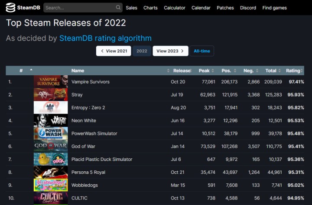Open the Stray name link
This screenshot has width=312, height=205.
(x=77, y=95)
